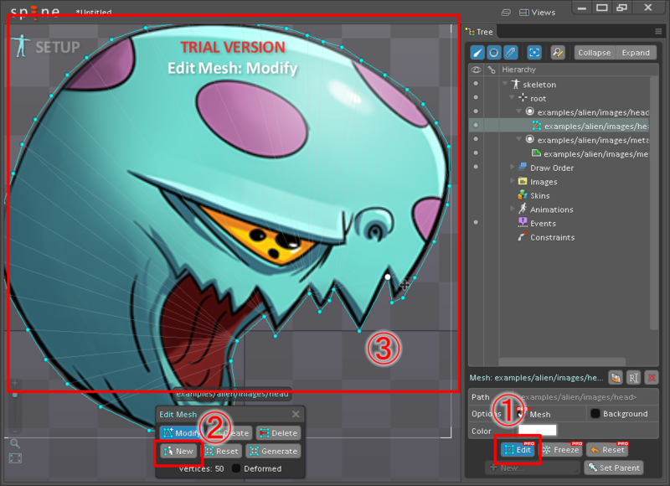Expand the Images node
The width and height of the screenshot is (670, 486).
[513, 181]
